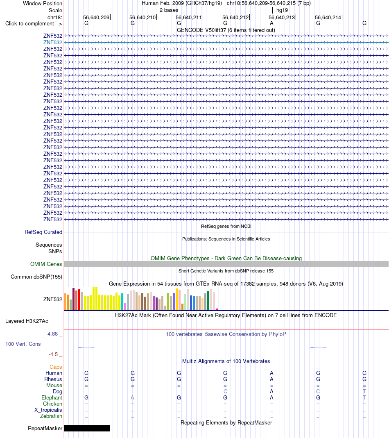Click coordinate label 56,640,211
This screenshot has width=389, height=438.
click(189, 17)
